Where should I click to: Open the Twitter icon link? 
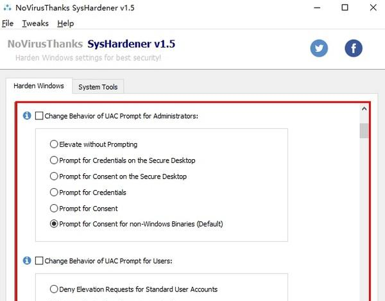click(x=319, y=48)
